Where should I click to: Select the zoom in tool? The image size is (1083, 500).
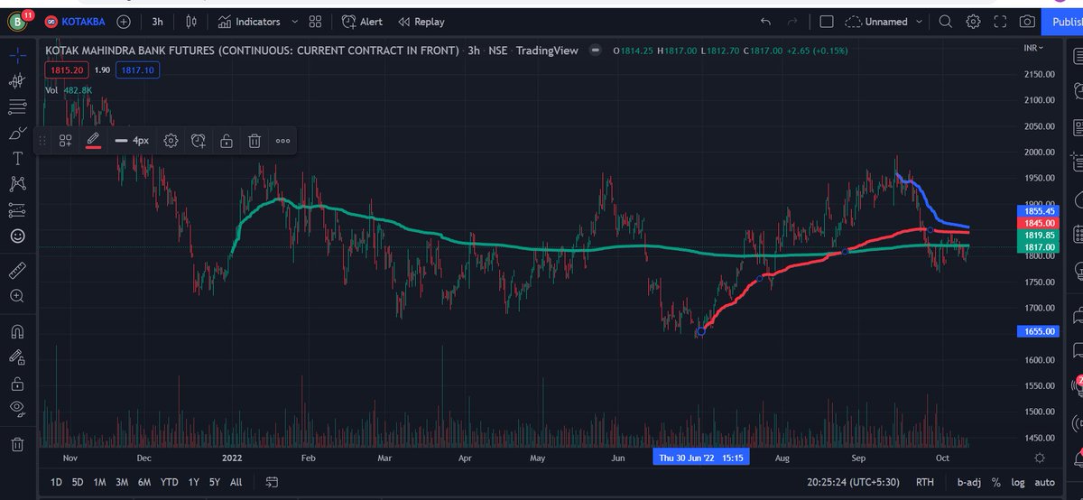pos(17,295)
